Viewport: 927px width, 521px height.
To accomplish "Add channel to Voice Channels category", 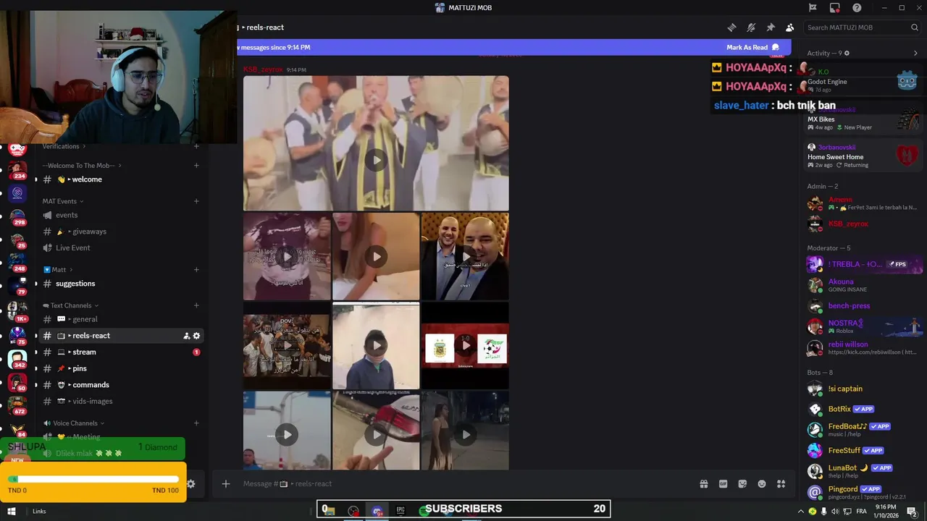I will [x=196, y=423].
